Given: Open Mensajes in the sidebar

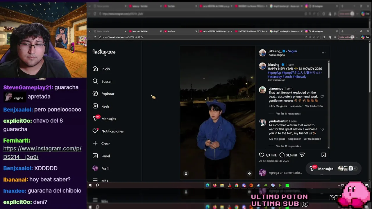Looking at the screenshot, I should pyautogui.click(x=104, y=119).
